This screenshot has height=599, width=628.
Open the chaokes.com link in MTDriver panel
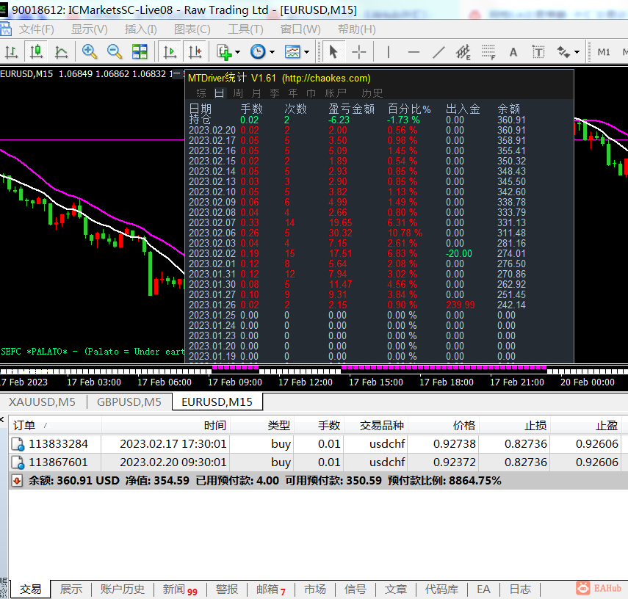coord(326,78)
